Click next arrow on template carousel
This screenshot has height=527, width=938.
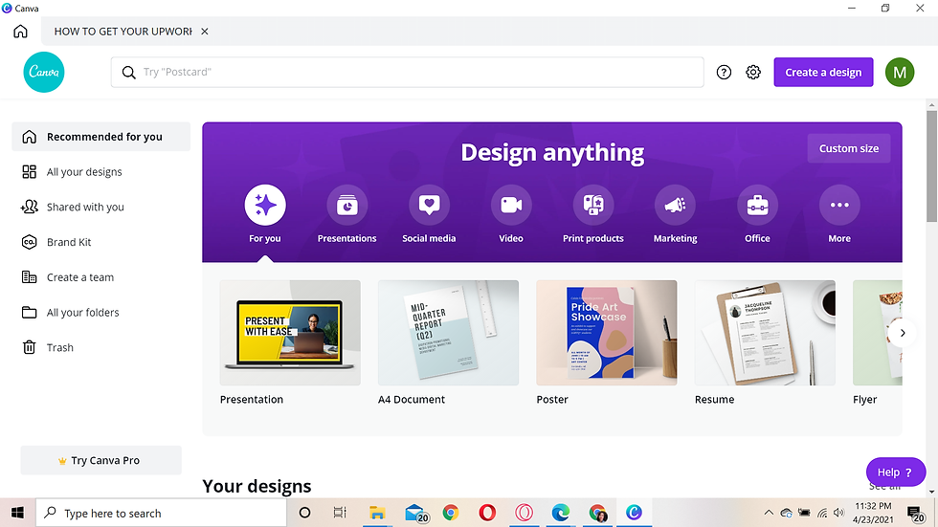pos(902,333)
